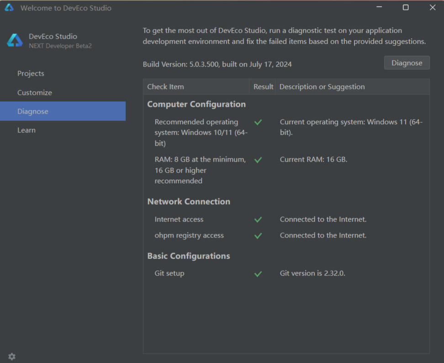The width and height of the screenshot is (444, 363).
Task: Run the Diagnose button
Action: coord(407,63)
